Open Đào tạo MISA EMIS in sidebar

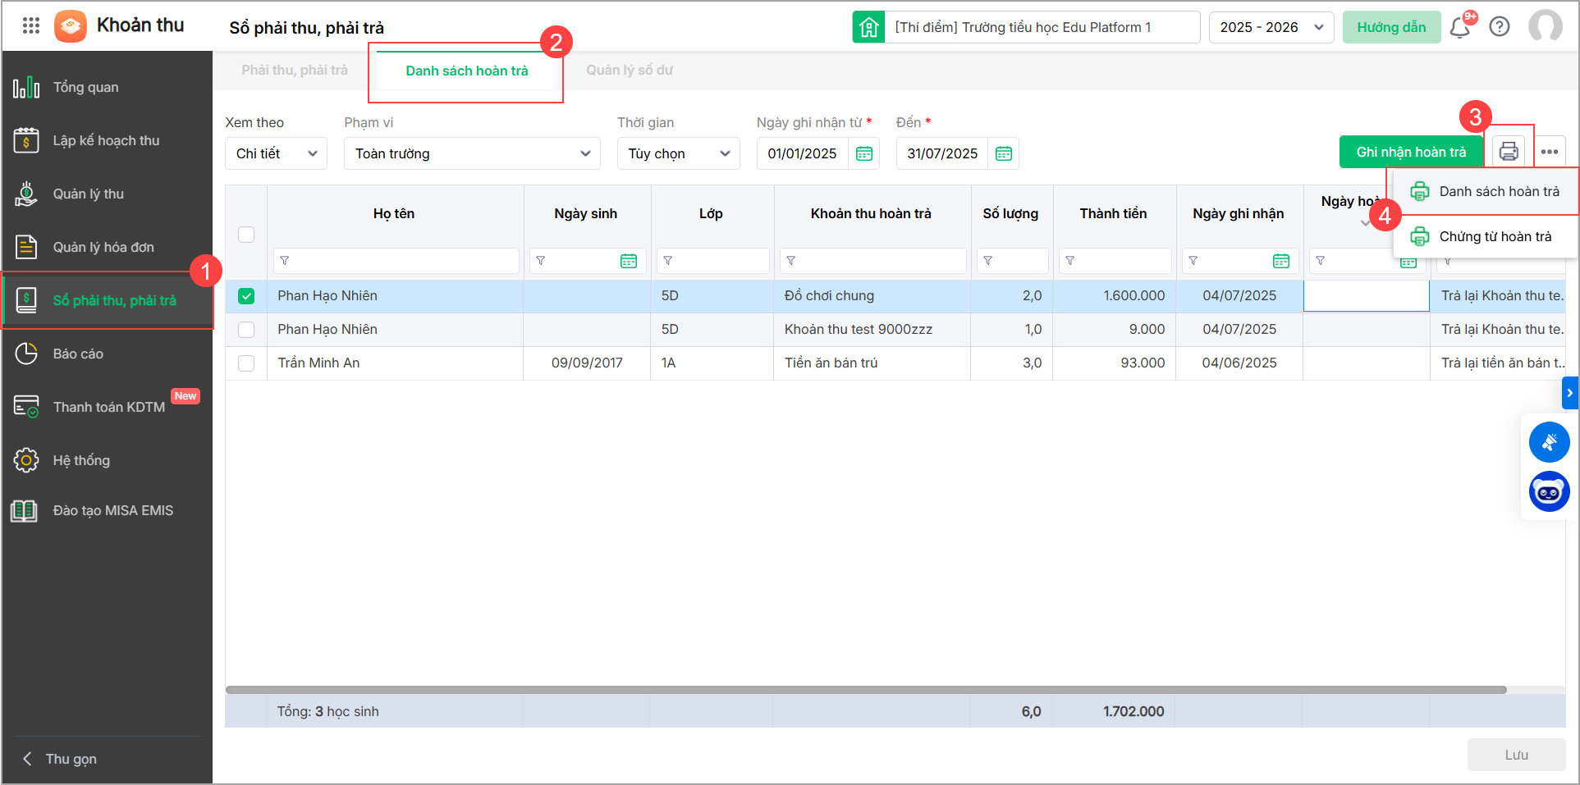pos(107,510)
